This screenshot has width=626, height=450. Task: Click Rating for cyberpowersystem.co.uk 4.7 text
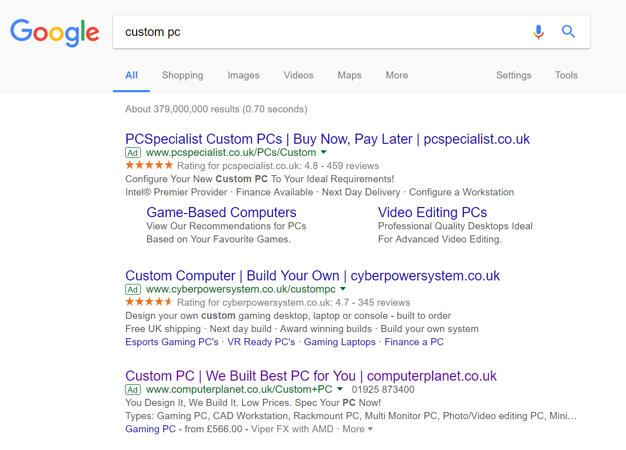294,302
